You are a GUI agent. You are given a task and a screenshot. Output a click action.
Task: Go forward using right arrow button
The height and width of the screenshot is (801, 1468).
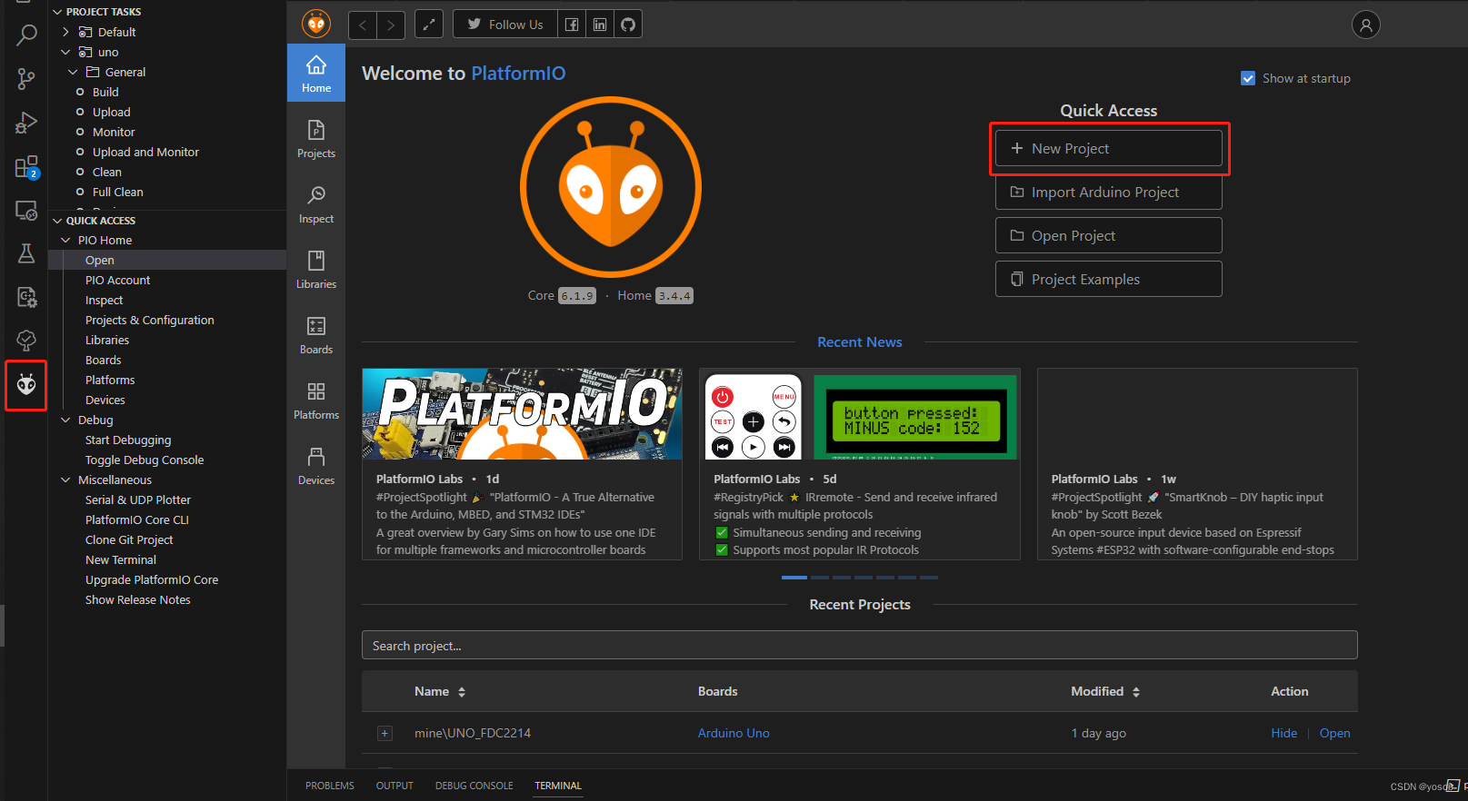pyautogui.click(x=391, y=25)
